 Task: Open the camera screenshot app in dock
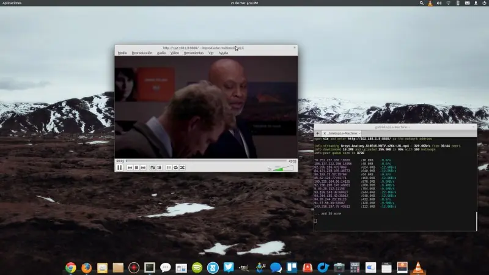pyautogui.click(x=339, y=268)
